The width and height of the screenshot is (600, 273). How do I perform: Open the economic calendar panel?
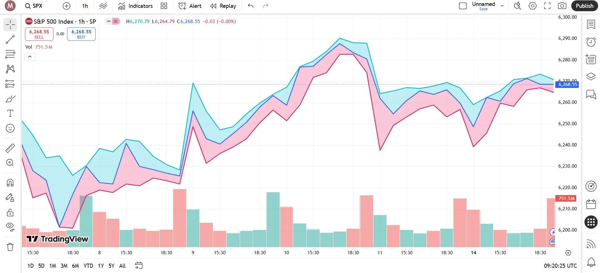tap(591, 204)
